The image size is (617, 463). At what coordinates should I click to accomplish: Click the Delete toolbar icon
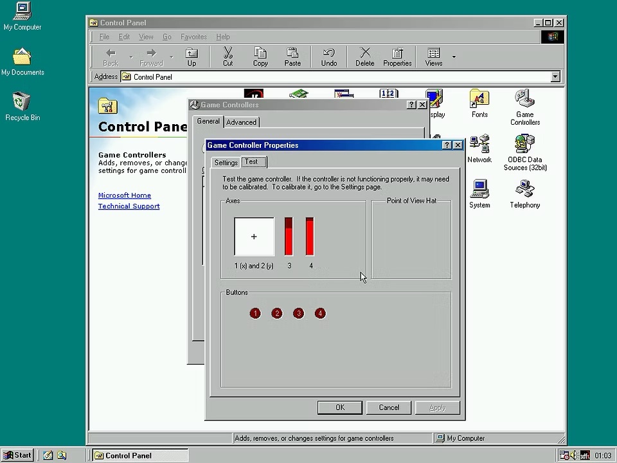[x=365, y=57]
